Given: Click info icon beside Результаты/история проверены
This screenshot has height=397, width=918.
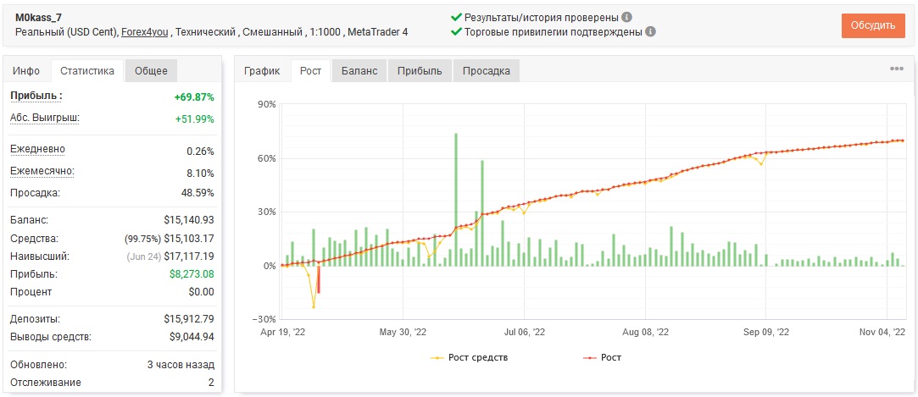Looking at the screenshot, I should pyautogui.click(x=627, y=17).
